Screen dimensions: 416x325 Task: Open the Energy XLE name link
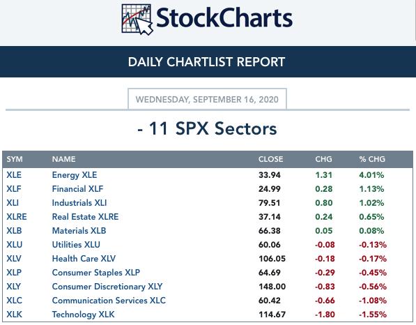75,175
